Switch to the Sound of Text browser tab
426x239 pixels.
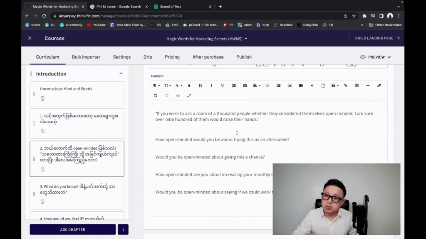point(182,7)
